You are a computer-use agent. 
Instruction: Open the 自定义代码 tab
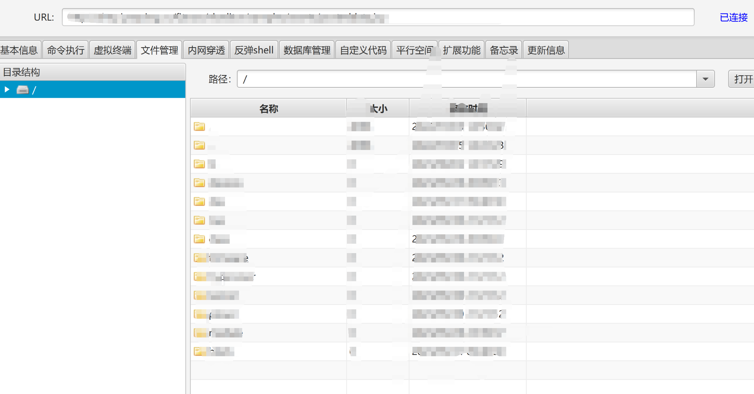(363, 50)
